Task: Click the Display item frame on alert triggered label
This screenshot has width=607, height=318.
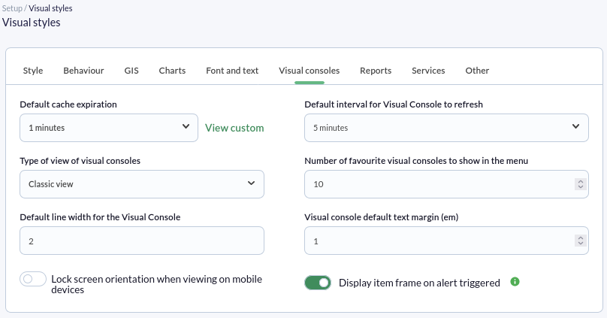Action: click(x=419, y=283)
